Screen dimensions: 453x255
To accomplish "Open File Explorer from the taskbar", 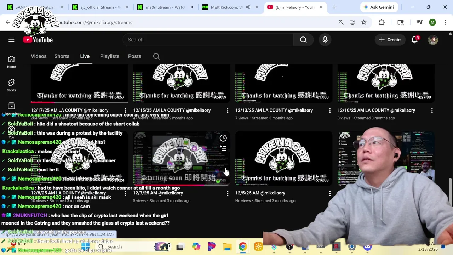I will (x=227, y=247).
